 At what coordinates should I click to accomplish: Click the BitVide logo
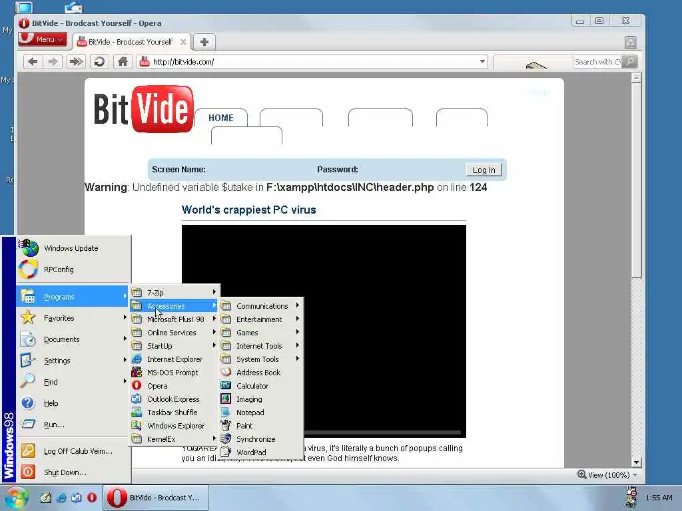tap(144, 109)
